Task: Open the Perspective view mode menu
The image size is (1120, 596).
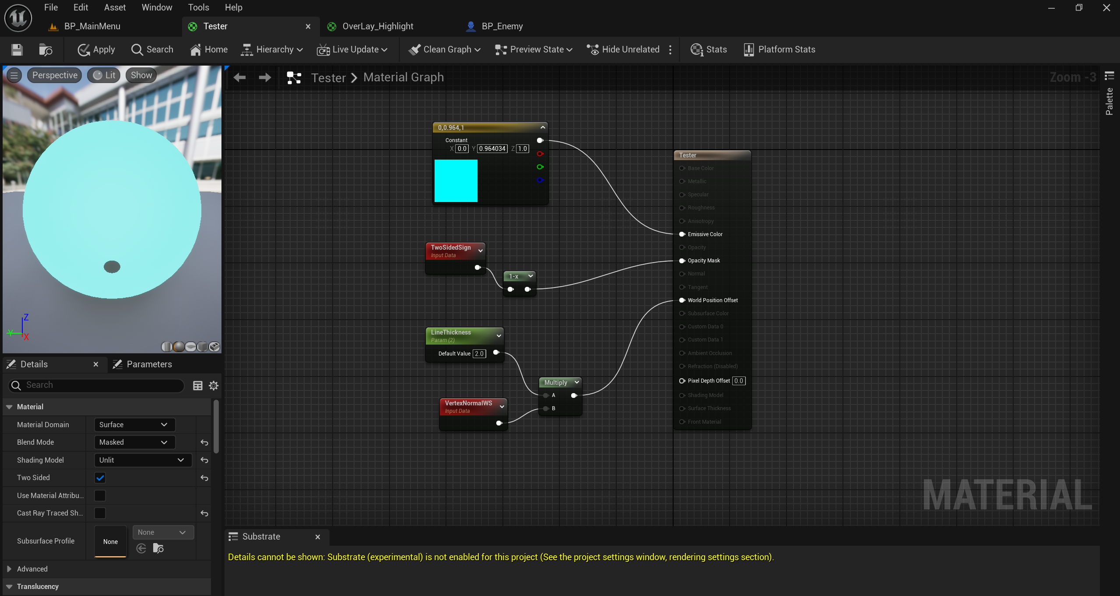Action: [x=55, y=75]
